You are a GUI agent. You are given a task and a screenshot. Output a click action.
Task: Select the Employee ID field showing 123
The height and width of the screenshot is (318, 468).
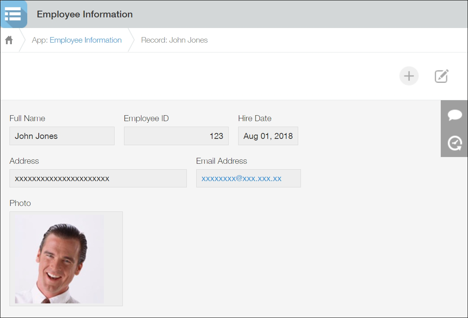click(x=176, y=136)
